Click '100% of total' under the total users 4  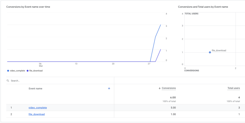[234, 101]
